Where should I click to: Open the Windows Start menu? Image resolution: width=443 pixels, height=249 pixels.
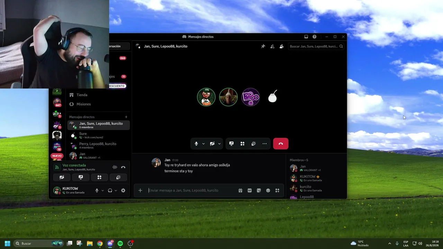click(x=7, y=243)
